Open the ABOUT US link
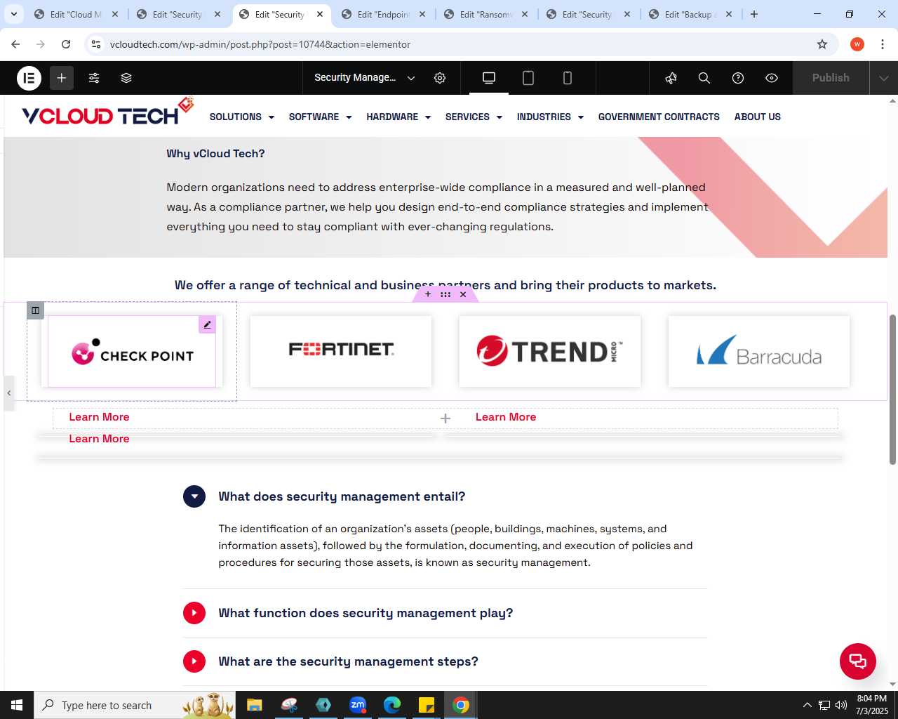 pyautogui.click(x=758, y=117)
